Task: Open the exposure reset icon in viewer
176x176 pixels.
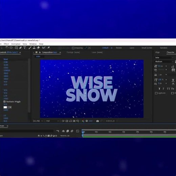Action: tap(87, 121)
